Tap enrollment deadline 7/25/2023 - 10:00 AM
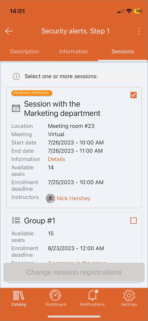Viewport: 148px width, 321px height. (76, 182)
